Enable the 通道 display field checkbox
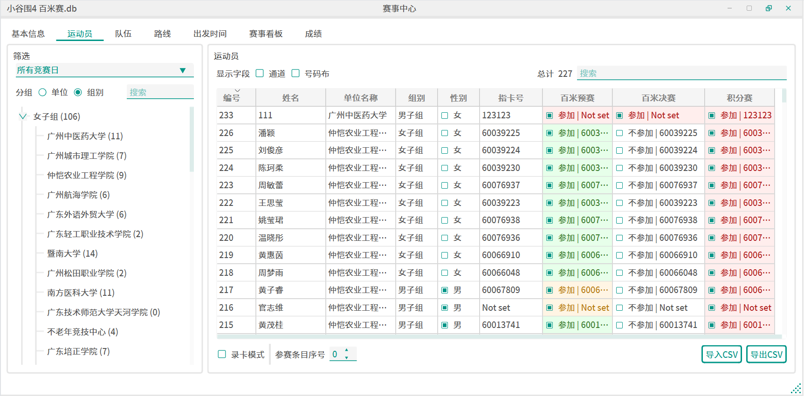 click(260, 74)
